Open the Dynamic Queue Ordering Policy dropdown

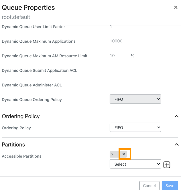coord(135,99)
